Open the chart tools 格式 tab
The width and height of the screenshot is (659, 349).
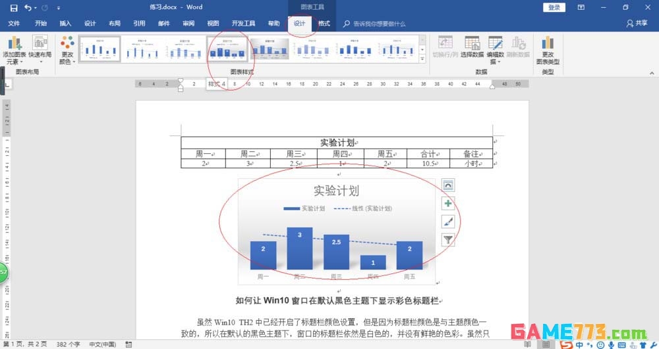coord(324,24)
